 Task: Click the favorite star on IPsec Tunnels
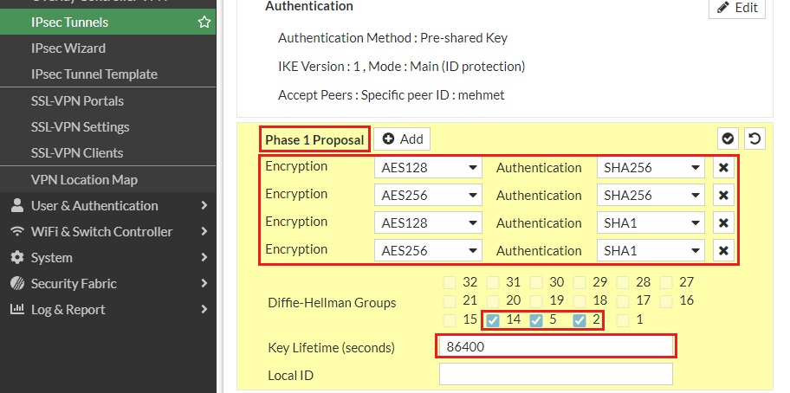(x=204, y=22)
